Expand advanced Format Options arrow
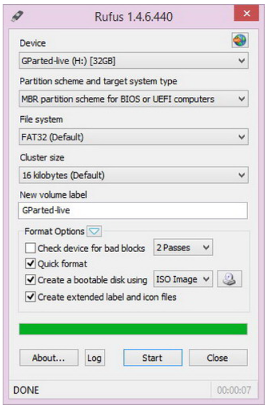 pos(94,231)
